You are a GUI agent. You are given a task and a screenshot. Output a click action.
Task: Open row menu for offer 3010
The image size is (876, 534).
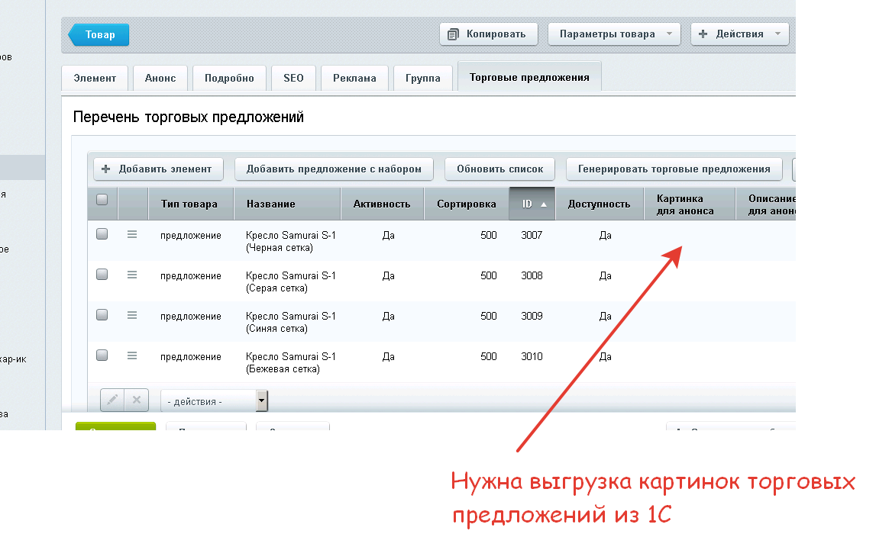point(132,355)
